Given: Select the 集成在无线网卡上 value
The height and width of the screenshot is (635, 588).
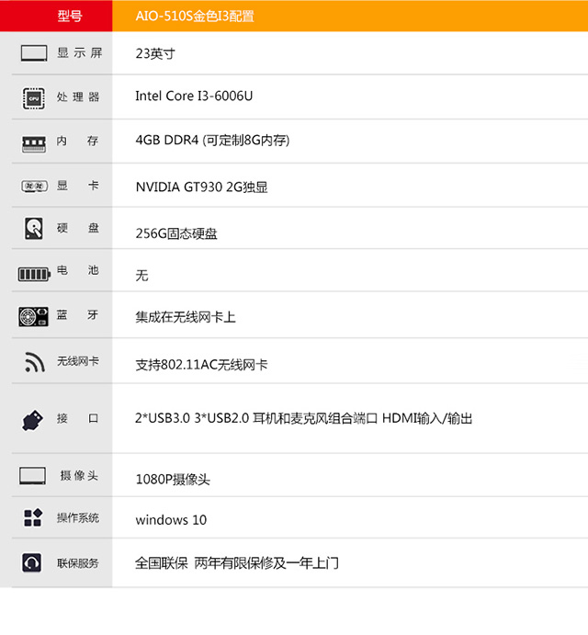Looking at the screenshot, I should point(186,317).
